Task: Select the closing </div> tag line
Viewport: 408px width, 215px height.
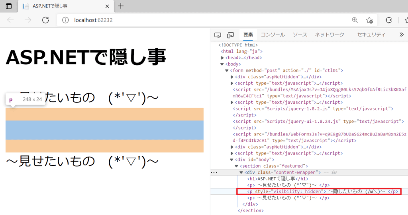Action: 250,204
